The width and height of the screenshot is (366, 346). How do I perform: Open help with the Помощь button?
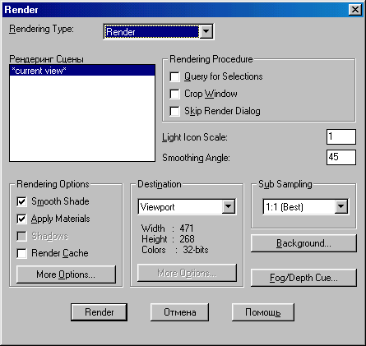263,312
